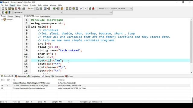Open the Execute menu
193x108 pixels.
tap(33, 5)
